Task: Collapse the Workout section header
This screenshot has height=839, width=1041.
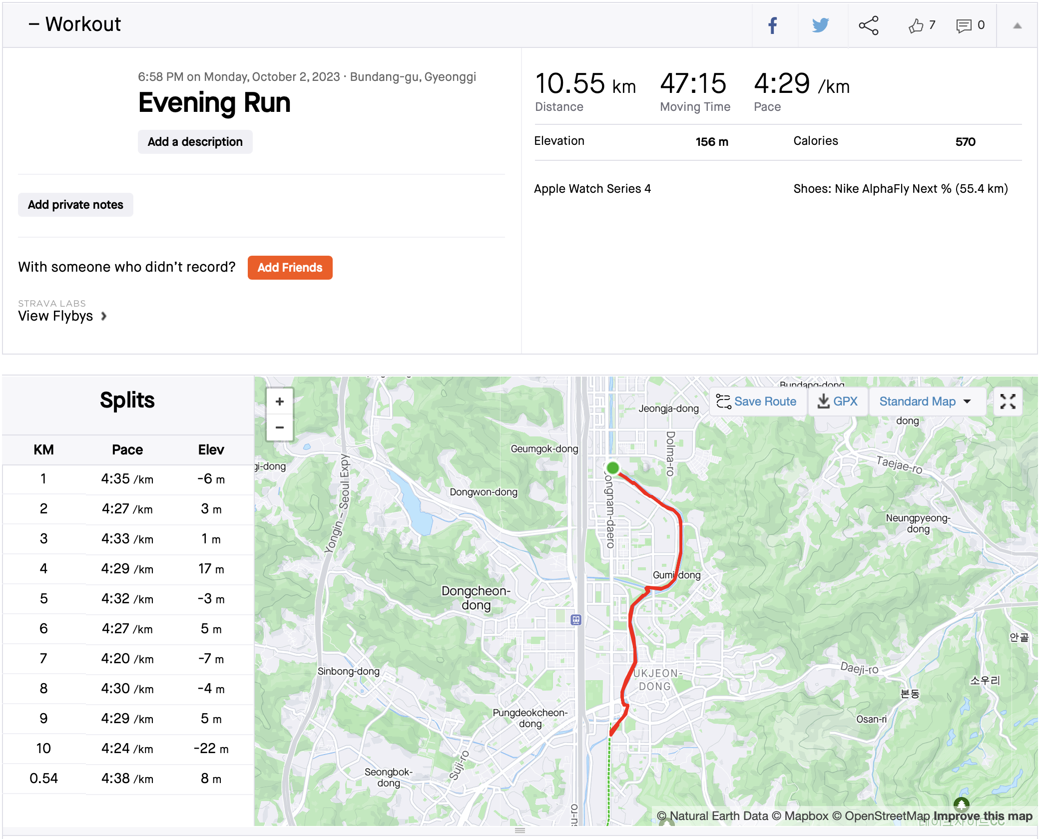Action: 75,24
